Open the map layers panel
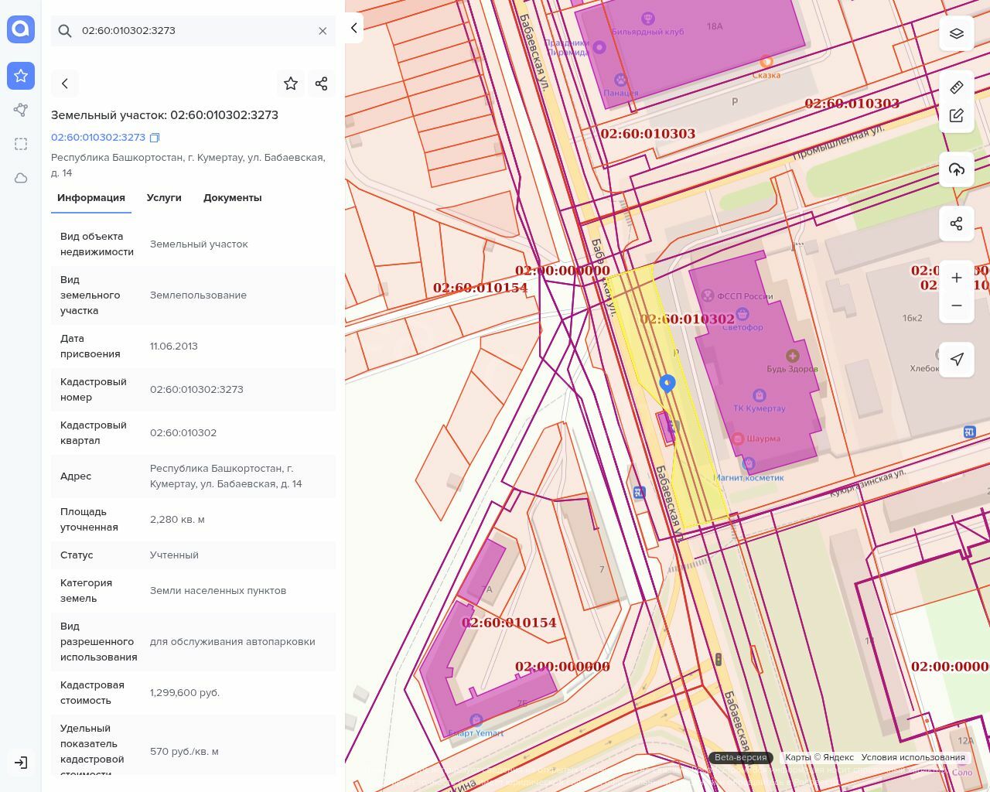990x792 pixels. coord(957,33)
